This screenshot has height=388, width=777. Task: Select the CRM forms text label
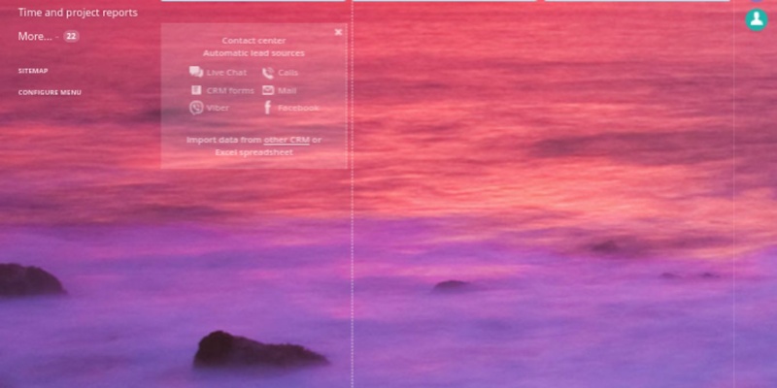coord(230,90)
